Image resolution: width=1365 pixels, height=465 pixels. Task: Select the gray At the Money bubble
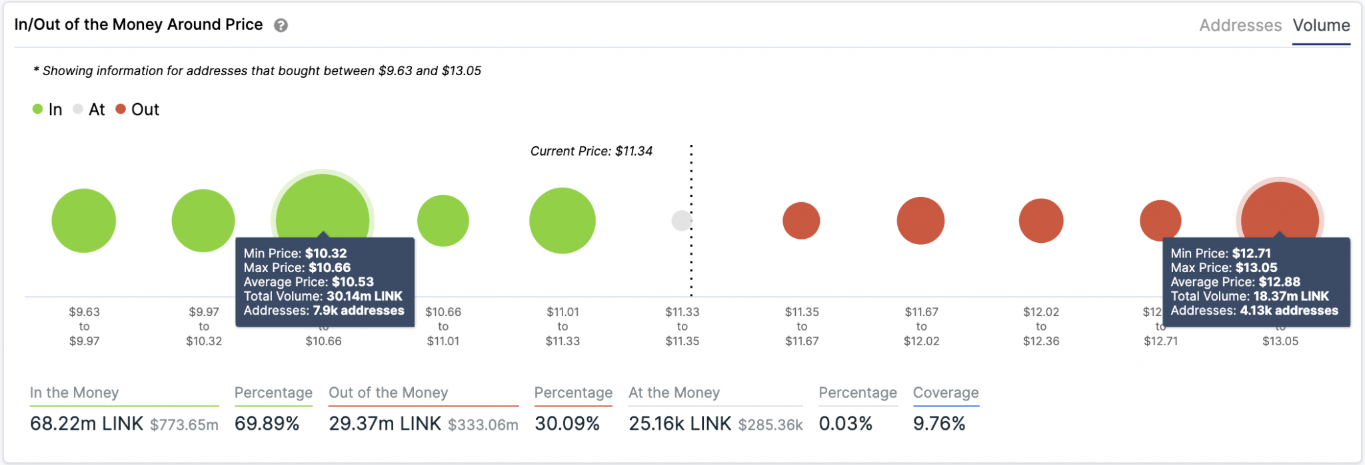682,221
